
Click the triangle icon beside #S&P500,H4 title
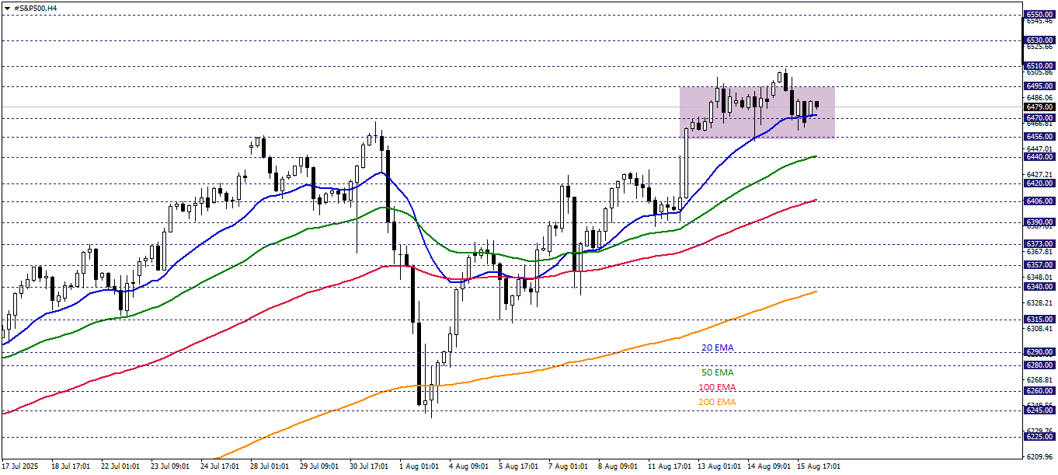pyautogui.click(x=7, y=7)
